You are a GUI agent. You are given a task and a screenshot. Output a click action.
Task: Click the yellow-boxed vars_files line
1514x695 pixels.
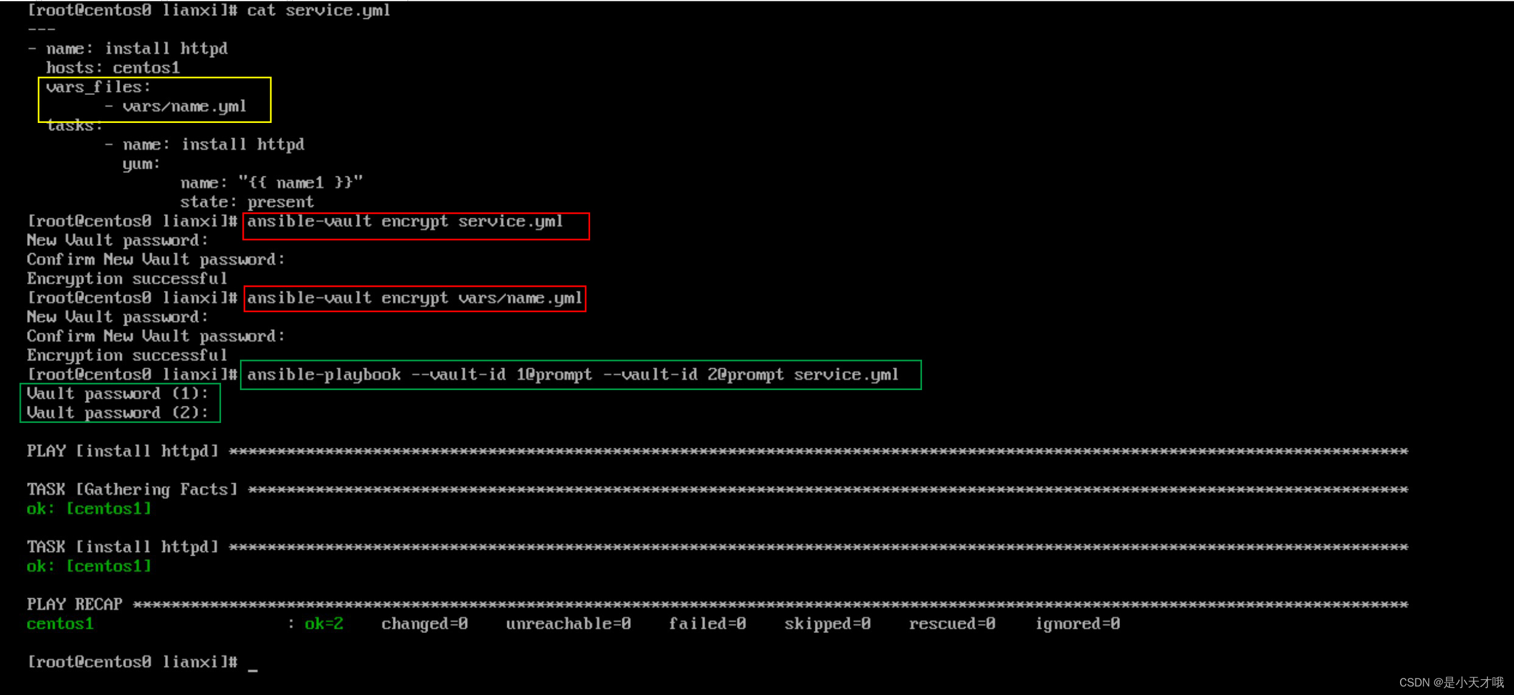(97, 87)
